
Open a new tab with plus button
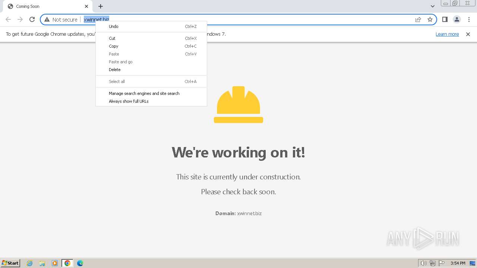click(101, 6)
